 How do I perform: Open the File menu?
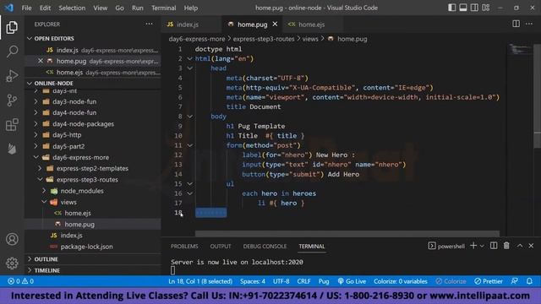(x=26, y=8)
